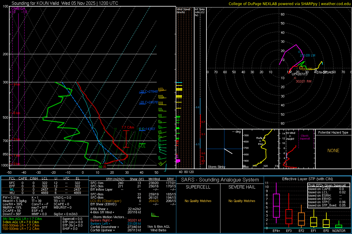Click the 'DownT = 56F' value

12,214
